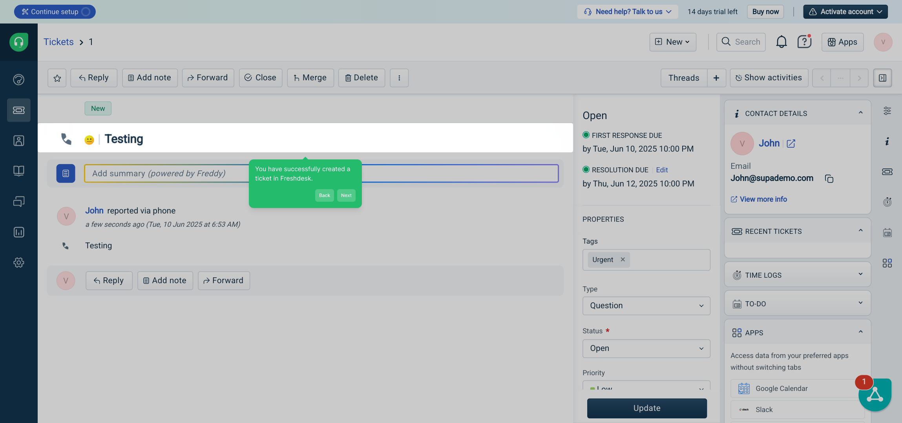Screen dimensions: 902x423
Task: Open Admin settings gear in sidebar
Action: (19, 262)
